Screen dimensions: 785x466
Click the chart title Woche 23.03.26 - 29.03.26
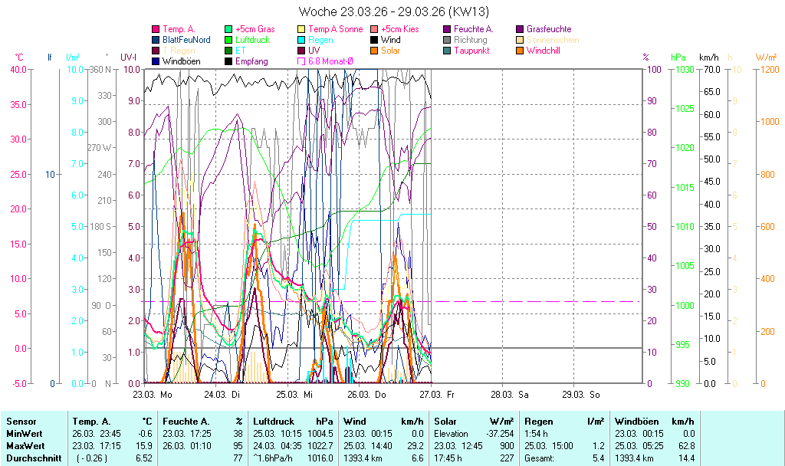pos(392,11)
